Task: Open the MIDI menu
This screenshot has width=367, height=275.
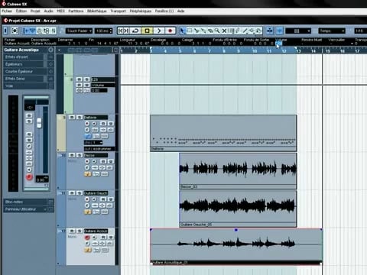Action: pyautogui.click(x=60, y=11)
